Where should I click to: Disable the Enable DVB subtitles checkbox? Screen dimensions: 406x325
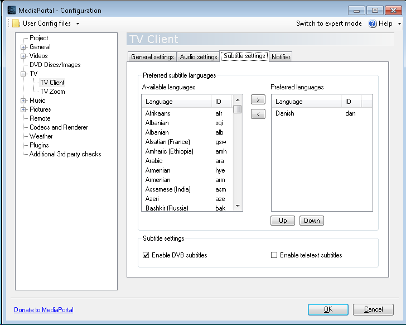pos(146,255)
